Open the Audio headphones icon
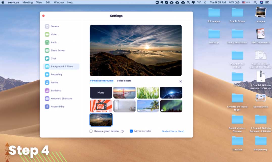Screen dimensions: 272x162 (47, 42)
